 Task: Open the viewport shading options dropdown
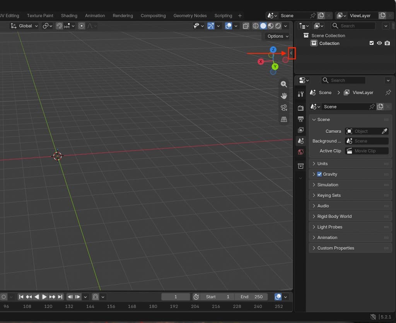[286, 26]
